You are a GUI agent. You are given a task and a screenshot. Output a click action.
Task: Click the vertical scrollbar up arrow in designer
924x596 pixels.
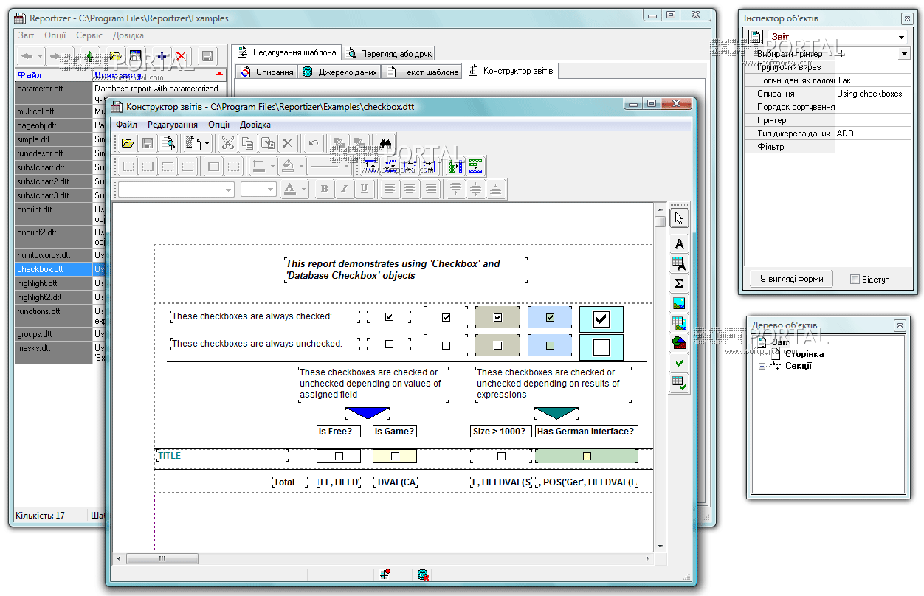coord(660,209)
